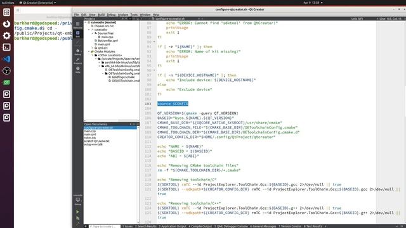
Task: Select main.qml in Open Documents list
Action: [90, 134]
